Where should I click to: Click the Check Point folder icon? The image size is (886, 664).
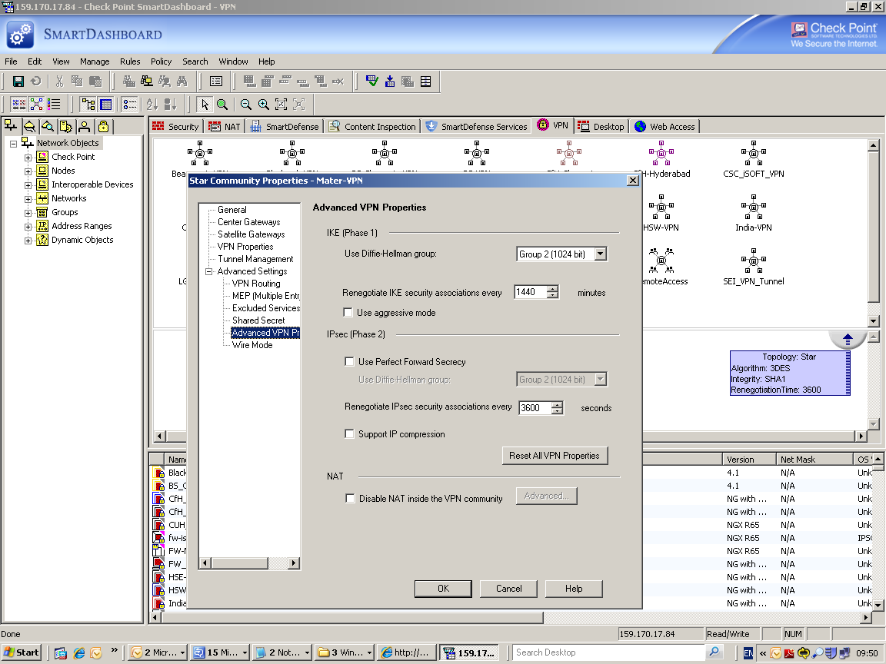click(42, 157)
